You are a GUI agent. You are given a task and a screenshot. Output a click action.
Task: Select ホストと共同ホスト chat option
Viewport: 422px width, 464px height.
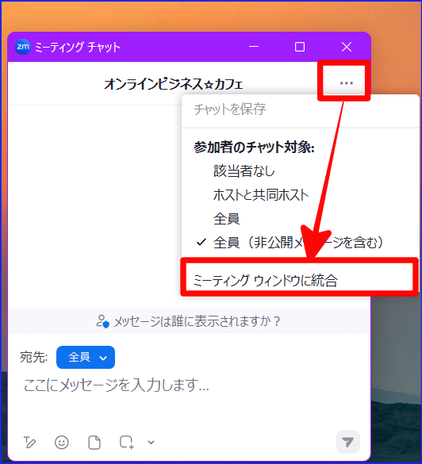tap(261, 195)
